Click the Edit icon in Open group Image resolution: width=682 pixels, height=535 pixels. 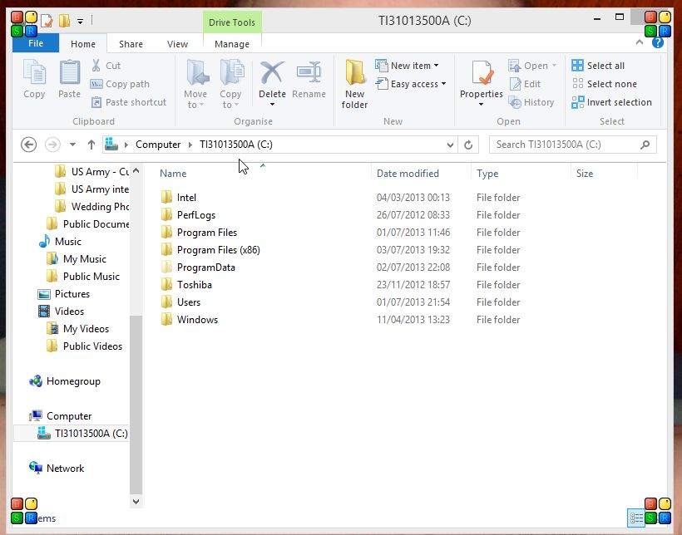tap(516, 84)
